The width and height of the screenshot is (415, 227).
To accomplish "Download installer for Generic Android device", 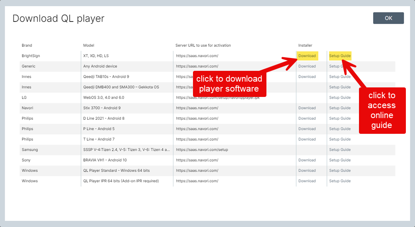I will (x=307, y=66).
